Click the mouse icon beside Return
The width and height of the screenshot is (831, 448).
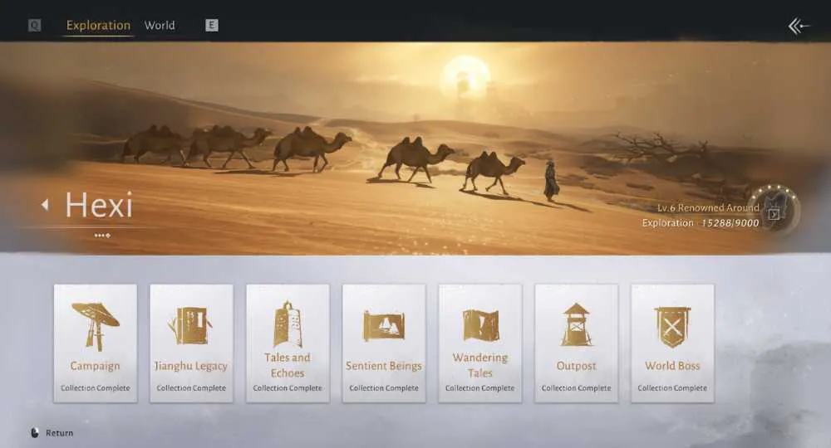(x=35, y=433)
